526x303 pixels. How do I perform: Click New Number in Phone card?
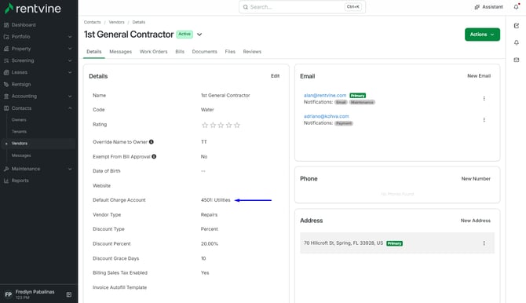click(476, 178)
